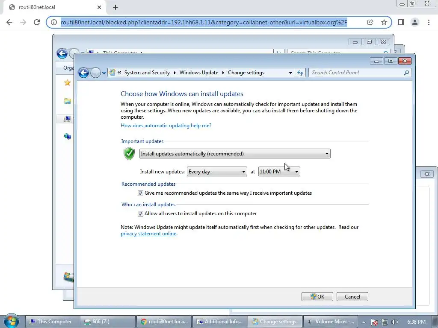Close the window at right edge behind dialog
The height and width of the screenshot is (328, 438).
427,174
